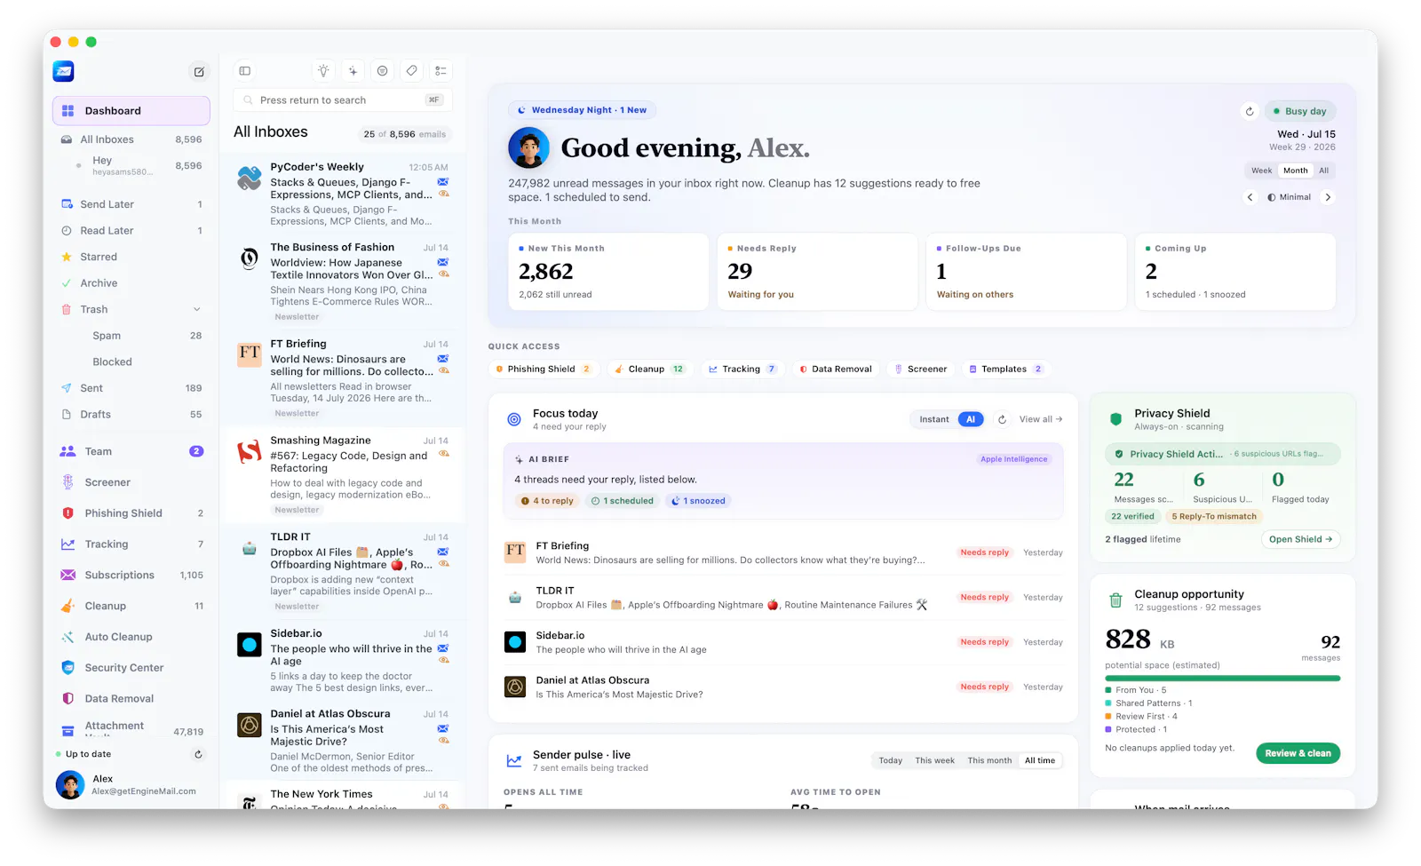Open the Dashboard sidebar item
This screenshot has height=866, width=1421.
click(131, 111)
